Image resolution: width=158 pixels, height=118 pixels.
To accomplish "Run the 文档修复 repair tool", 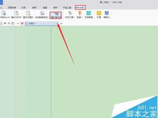I will 89,15.
